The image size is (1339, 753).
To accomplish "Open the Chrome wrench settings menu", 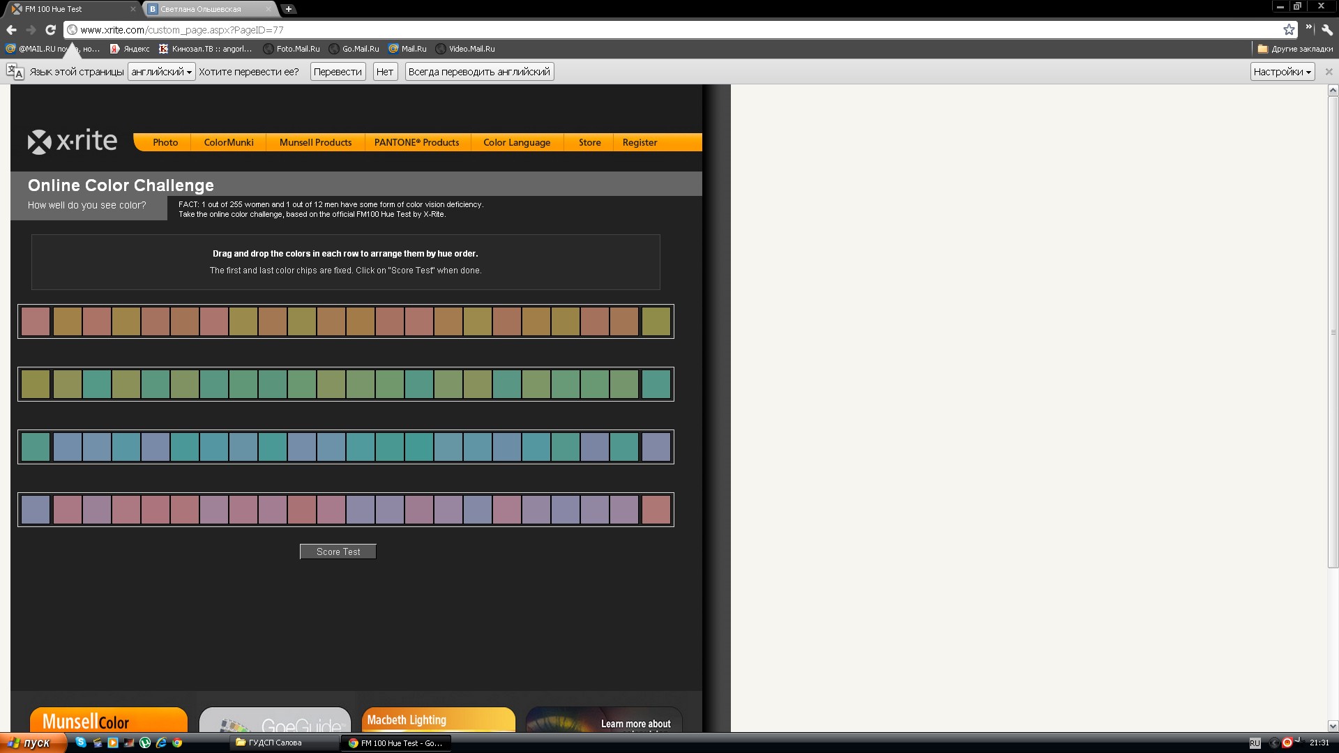I will (1327, 30).
